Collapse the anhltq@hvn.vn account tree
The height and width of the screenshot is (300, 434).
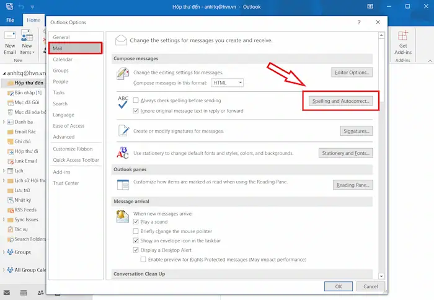[4, 74]
